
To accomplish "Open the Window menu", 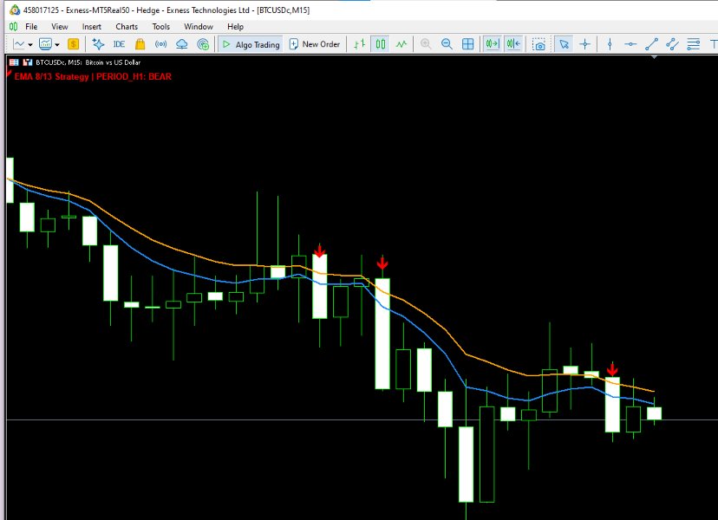I will pos(199,27).
